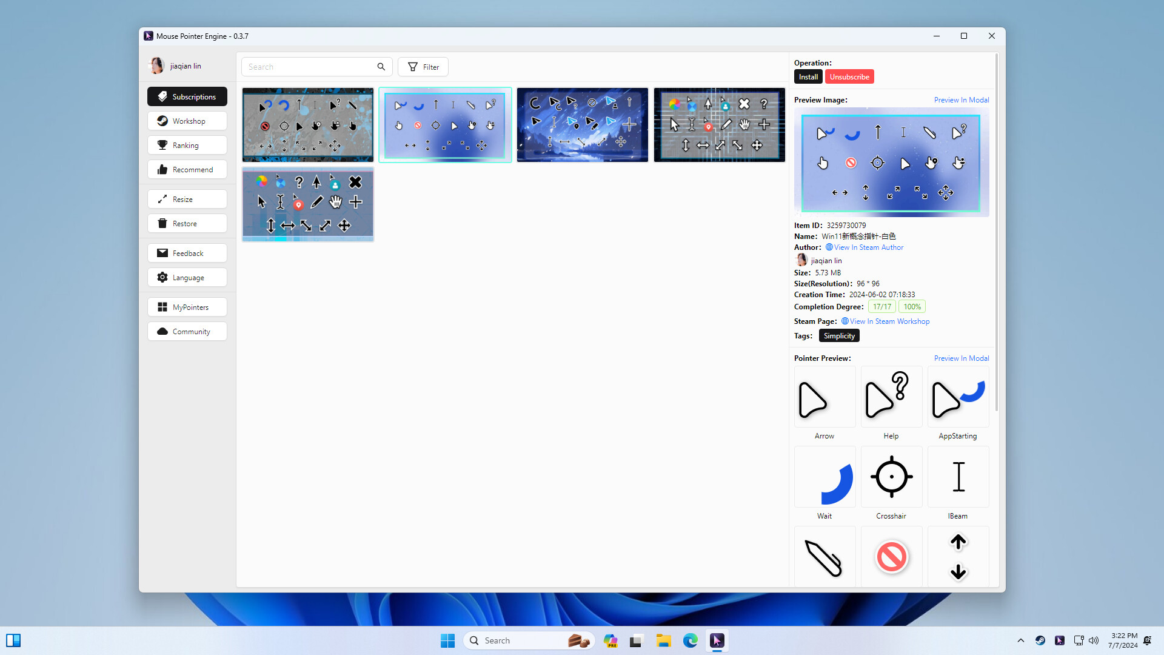Open the Feedback section
1164x655 pixels.
[x=187, y=253]
